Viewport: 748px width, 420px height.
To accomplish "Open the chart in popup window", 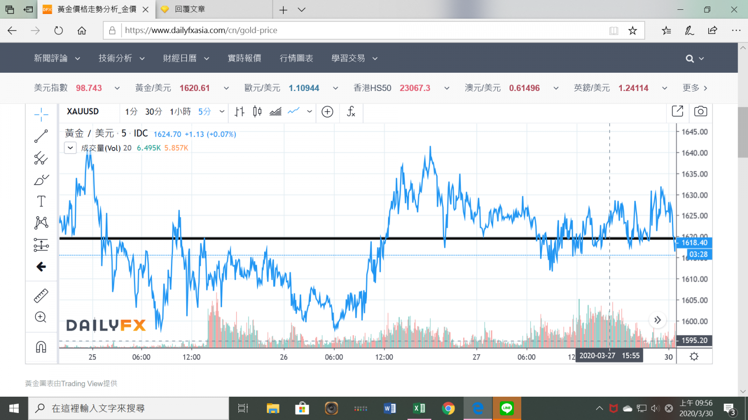I will point(677,111).
